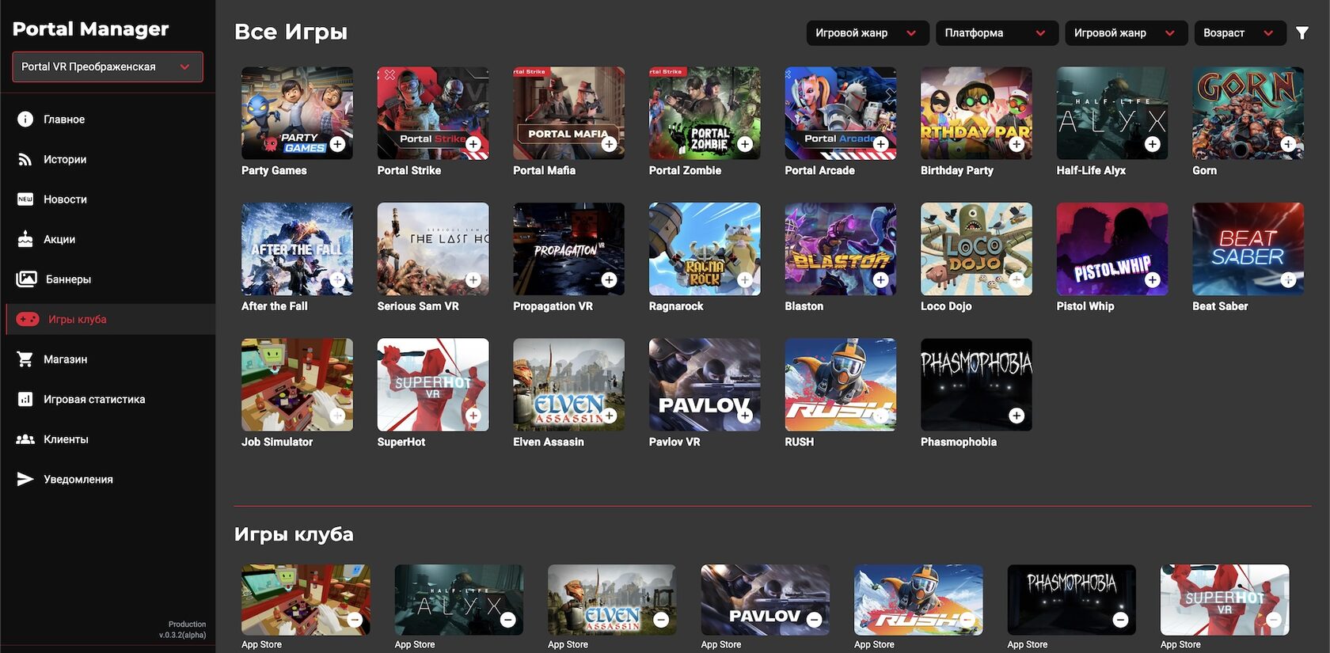
Task: Open the Beat Saber cover thumbnail
Action: click(x=1248, y=249)
